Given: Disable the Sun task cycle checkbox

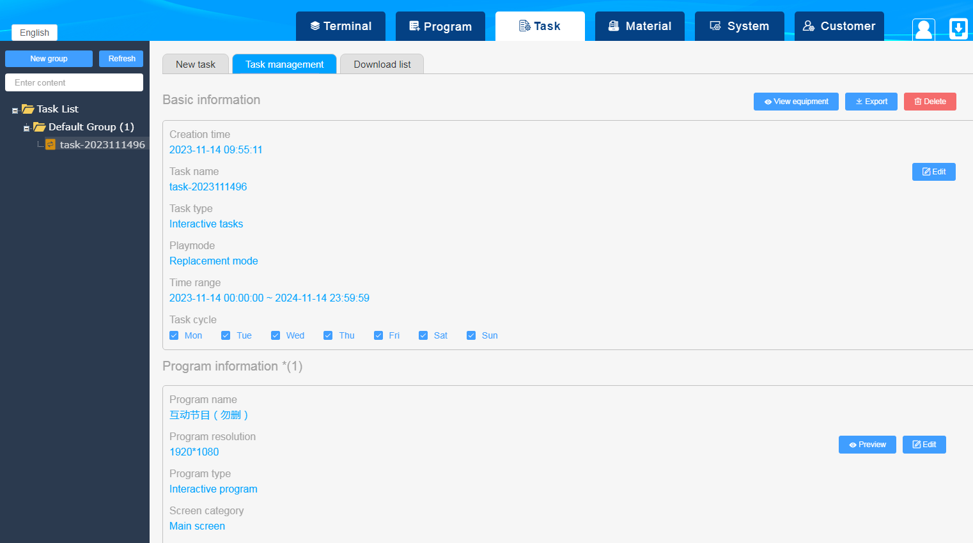Looking at the screenshot, I should coord(471,335).
